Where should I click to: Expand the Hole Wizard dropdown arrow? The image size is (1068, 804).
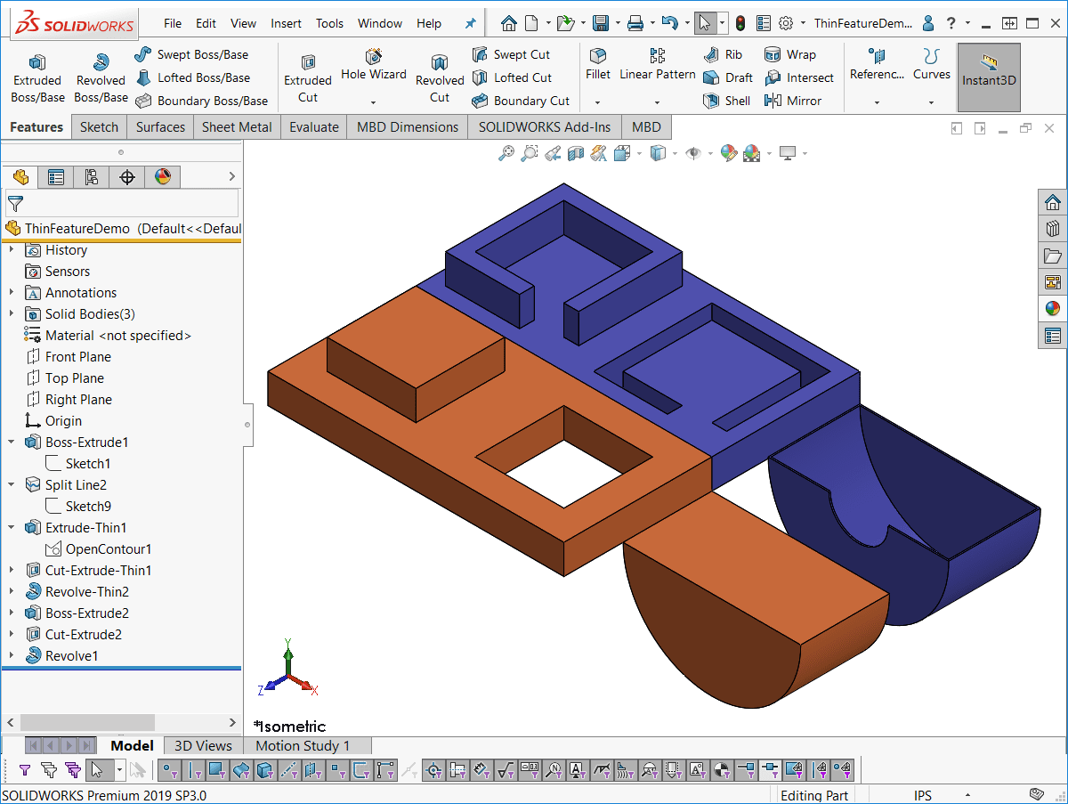pyautogui.click(x=374, y=102)
